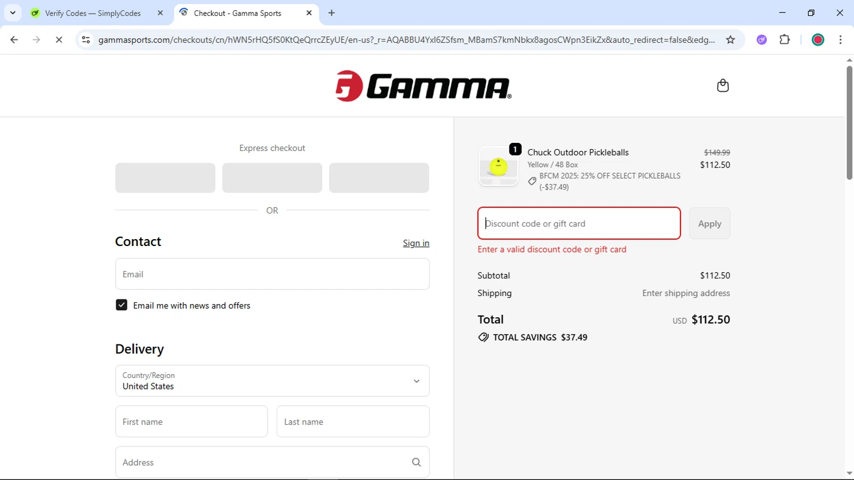Click the page vertical scrollbar thumb
Screen dimensions: 854x480
849,122
